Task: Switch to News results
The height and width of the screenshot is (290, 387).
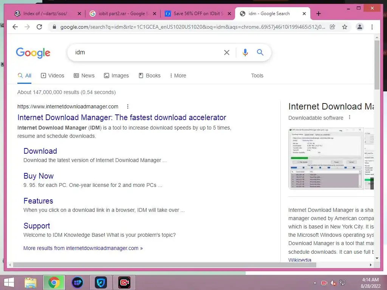Action: pos(84,76)
